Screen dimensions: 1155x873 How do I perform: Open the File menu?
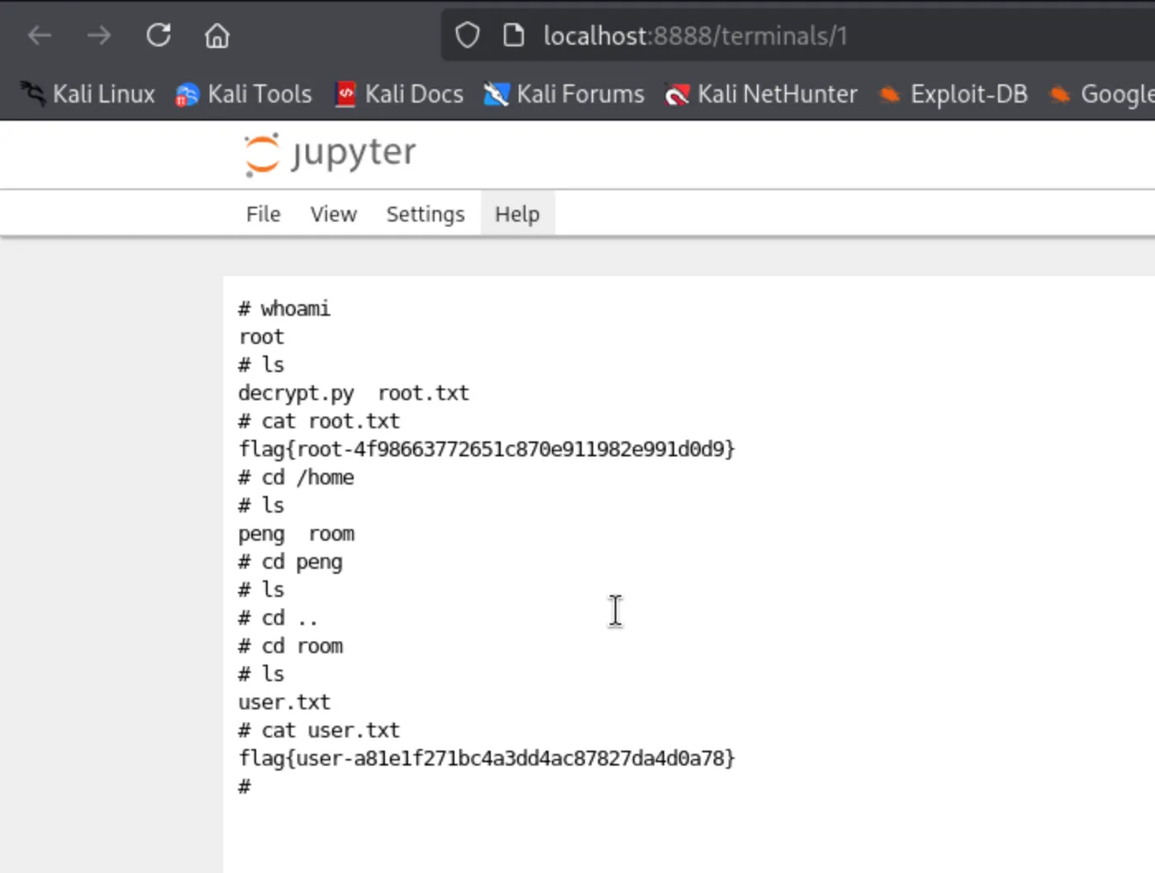coord(263,214)
